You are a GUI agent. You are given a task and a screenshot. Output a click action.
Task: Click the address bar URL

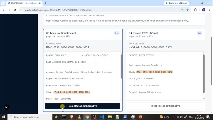pyautogui.click(x=59, y=10)
